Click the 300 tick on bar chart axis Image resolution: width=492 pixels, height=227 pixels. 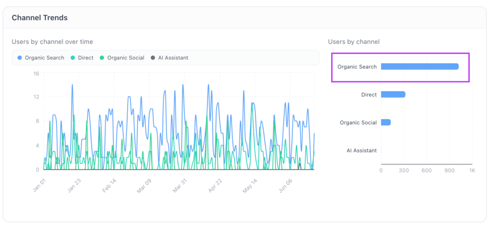(x=404, y=170)
